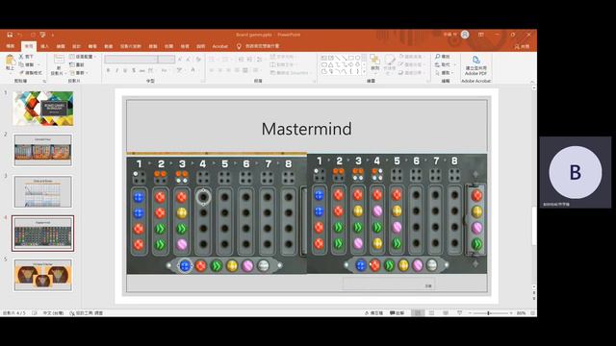Open the Section dropdown in slides group
Viewport: 616px width, 346px height.
[x=78, y=73]
